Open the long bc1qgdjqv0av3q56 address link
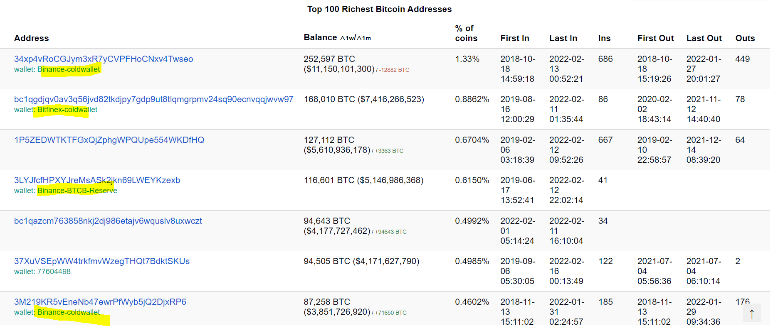773x326 pixels. 153,99
